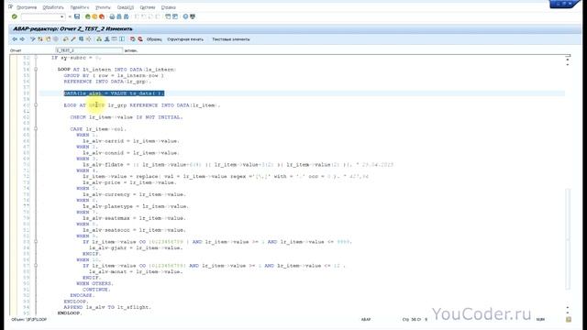Image resolution: width=587 pixels, height=330 pixels.
Task: Click the green Back round icon
Action: 88,16
